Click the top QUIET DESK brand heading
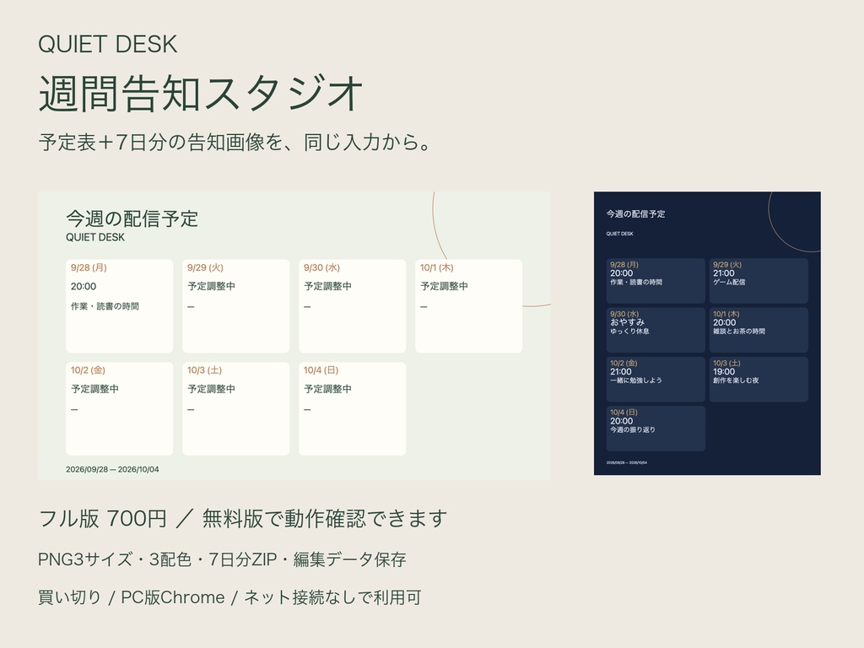Viewport: 864px width, 648px height. click(x=108, y=44)
